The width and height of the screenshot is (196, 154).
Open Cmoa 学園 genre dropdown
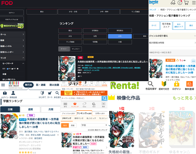point(94,125)
